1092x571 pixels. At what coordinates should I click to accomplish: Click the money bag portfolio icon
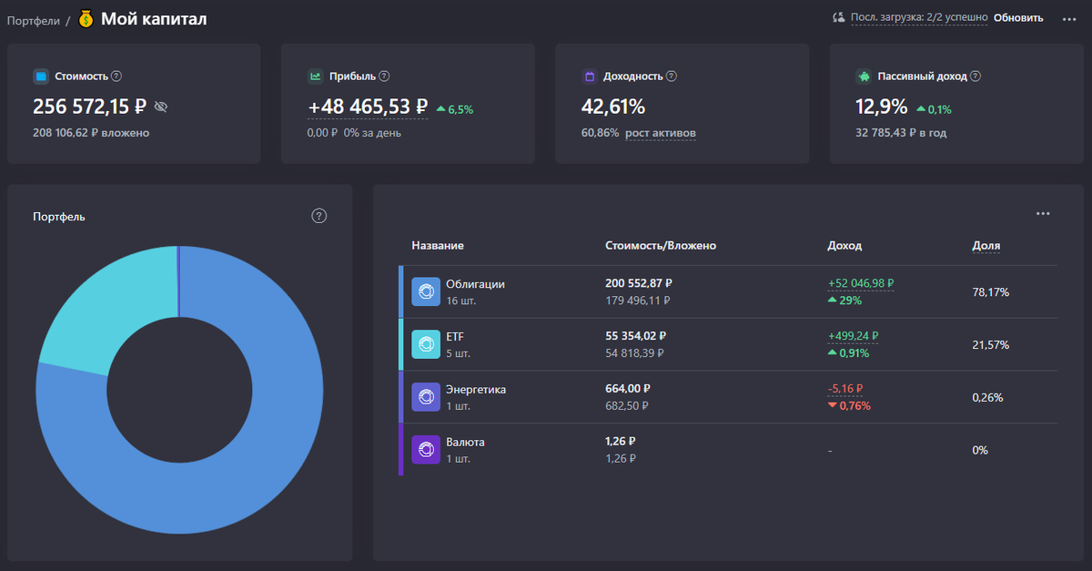pyautogui.click(x=86, y=18)
